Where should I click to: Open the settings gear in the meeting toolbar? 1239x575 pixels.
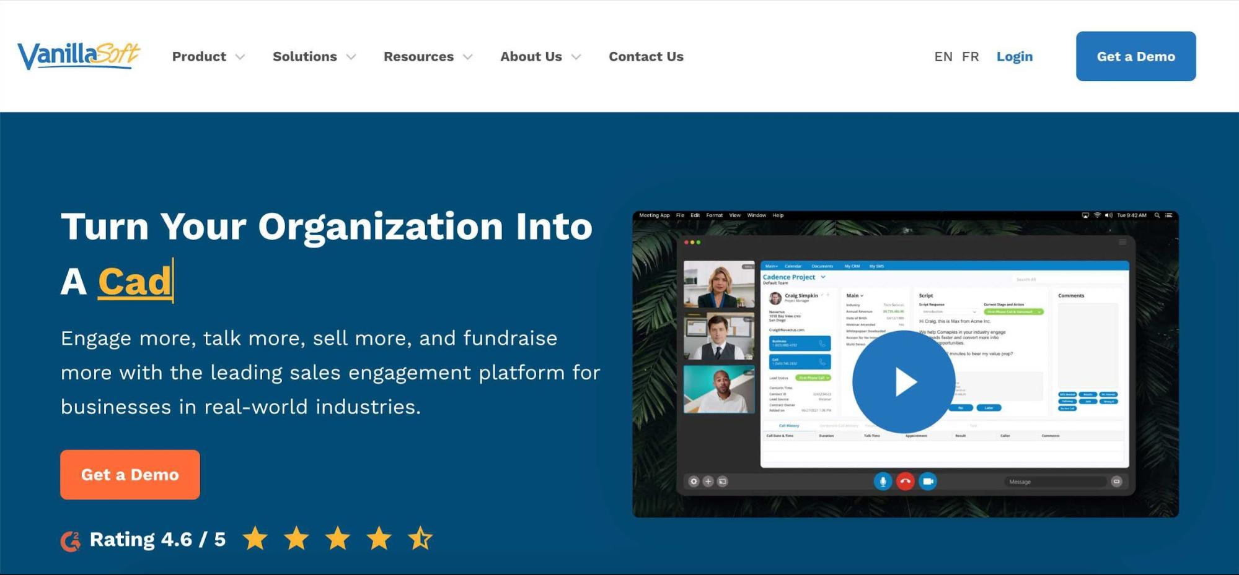pyautogui.click(x=694, y=482)
